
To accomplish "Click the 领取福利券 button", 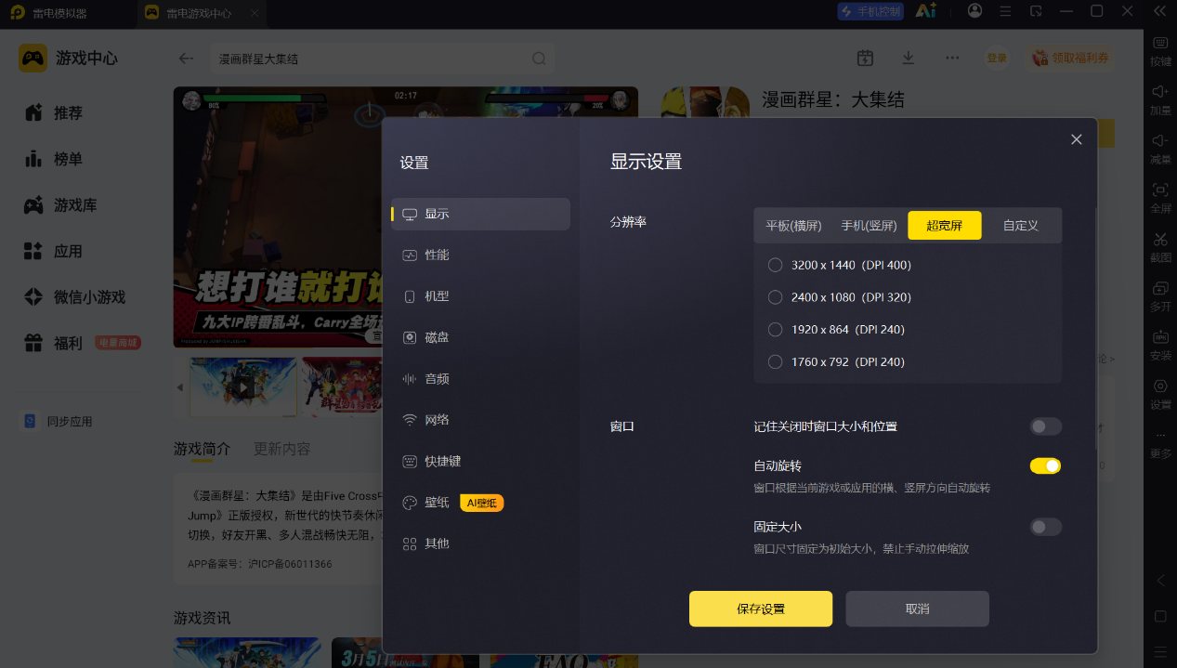I will click(1070, 58).
